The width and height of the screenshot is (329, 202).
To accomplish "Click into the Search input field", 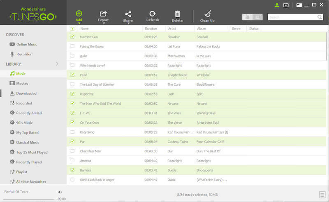I will [x=292, y=17].
